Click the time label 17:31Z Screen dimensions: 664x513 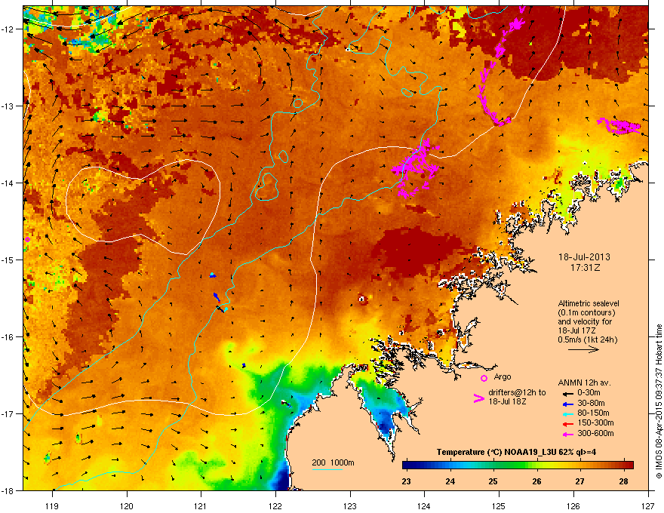coord(585,268)
